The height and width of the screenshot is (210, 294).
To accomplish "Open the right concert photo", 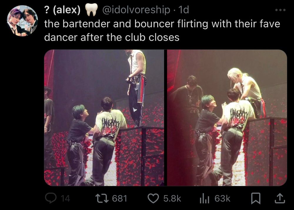I will [x=227, y=118].
